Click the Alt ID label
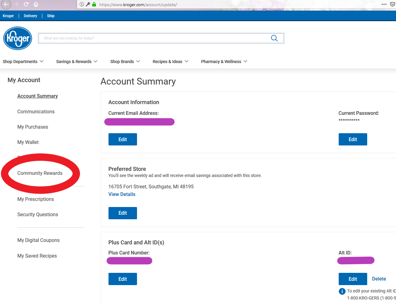 [345, 253]
